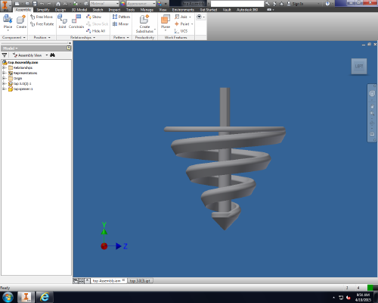Select the work Plane tool

pyautogui.click(x=166, y=22)
